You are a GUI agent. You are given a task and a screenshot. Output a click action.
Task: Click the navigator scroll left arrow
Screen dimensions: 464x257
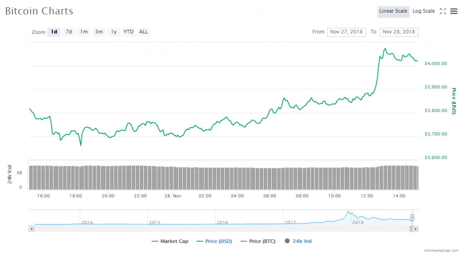31,229
